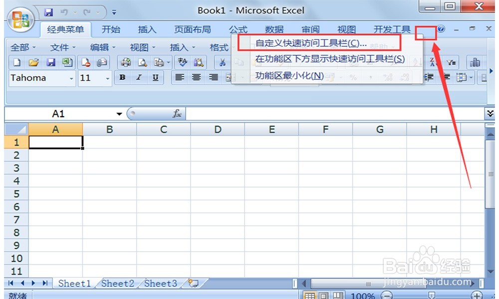Switch to 插入 ribbon tab
The image size is (499, 299).
coord(147,29)
